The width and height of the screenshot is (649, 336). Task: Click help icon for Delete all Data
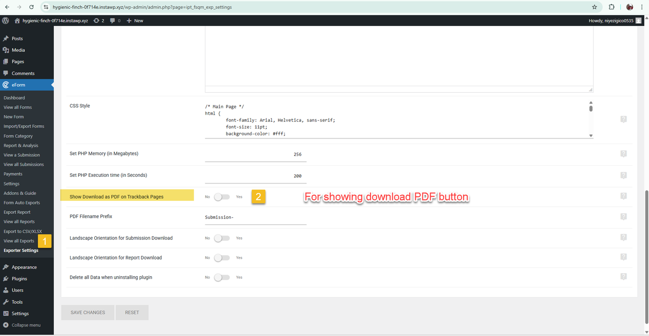point(624,277)
